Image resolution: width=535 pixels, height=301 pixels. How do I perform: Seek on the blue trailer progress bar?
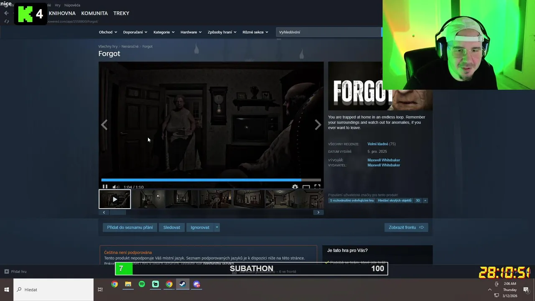point(211,180)
